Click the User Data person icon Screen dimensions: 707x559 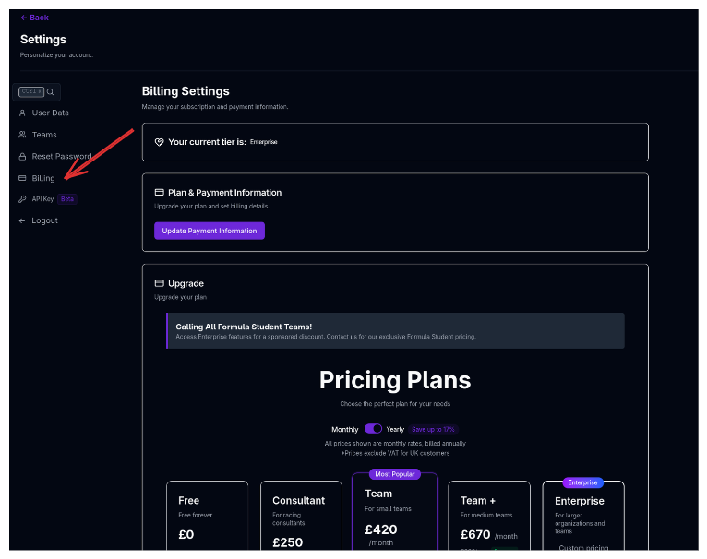(x=22, y=113)
